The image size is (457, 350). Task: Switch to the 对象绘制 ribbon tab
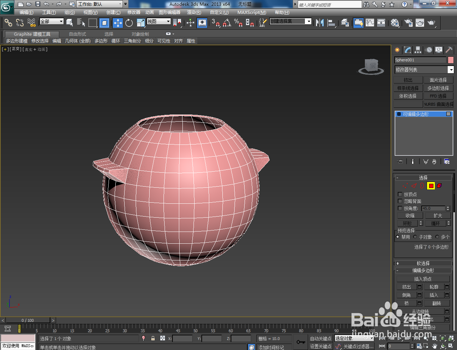tap(140, 34)
